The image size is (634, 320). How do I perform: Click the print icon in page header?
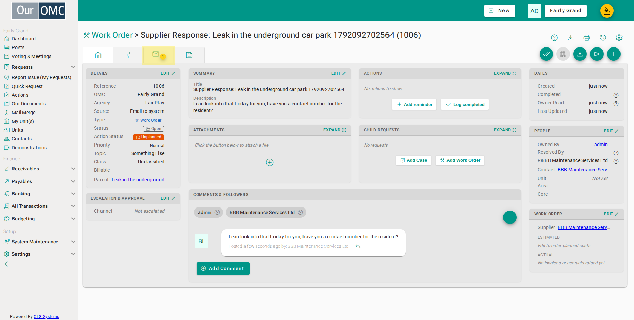(x=587, y=38)
